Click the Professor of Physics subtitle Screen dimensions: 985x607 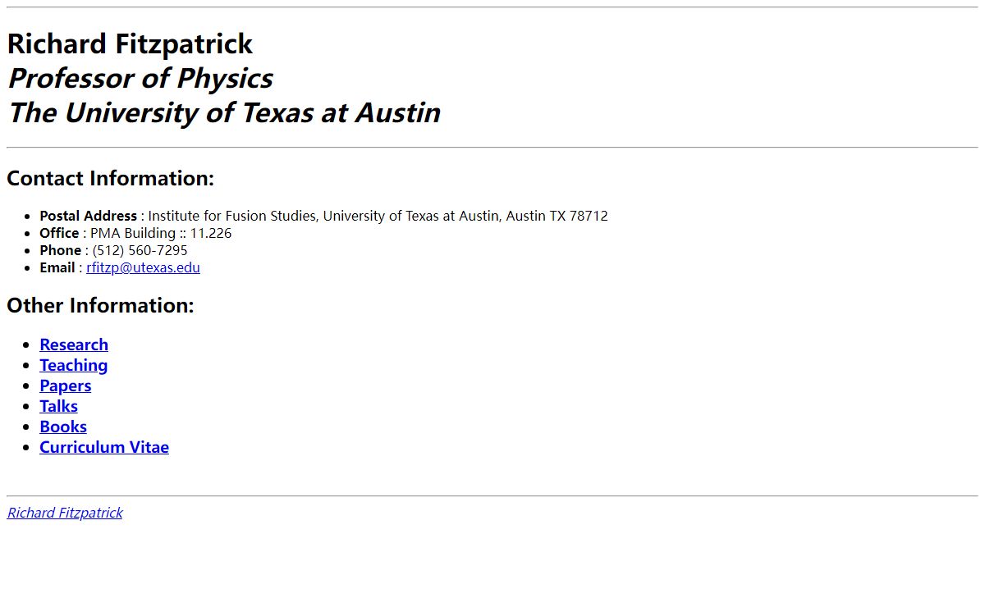click(x=140, y=78)
